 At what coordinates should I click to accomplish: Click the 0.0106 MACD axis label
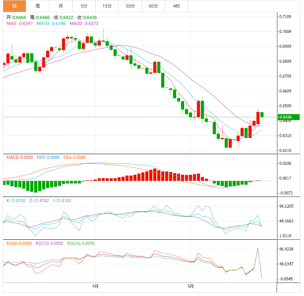click(x=285, y=163)
